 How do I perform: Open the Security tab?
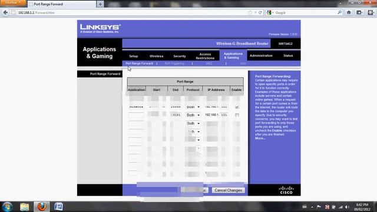coord(180,56)
